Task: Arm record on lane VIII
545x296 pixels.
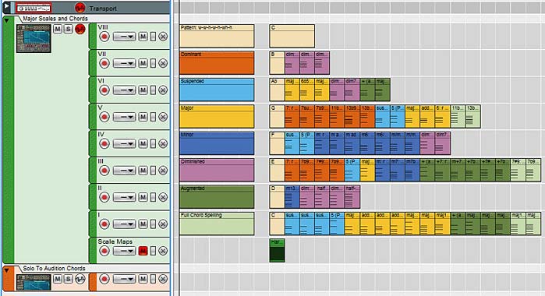Action: pos(104,37)
